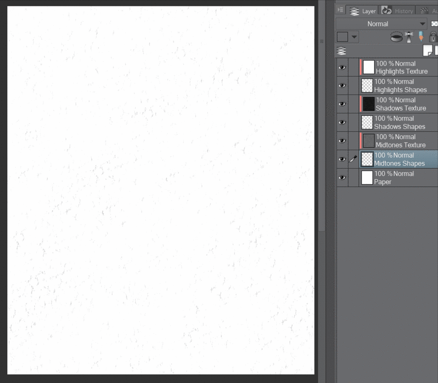Select the Clip to Layer Below icon

point(396,36)
